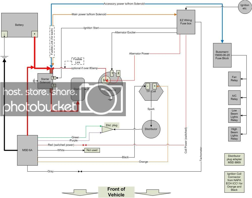
Task: Select the EZ Wiring Fuse box
Action: point(186,22)
